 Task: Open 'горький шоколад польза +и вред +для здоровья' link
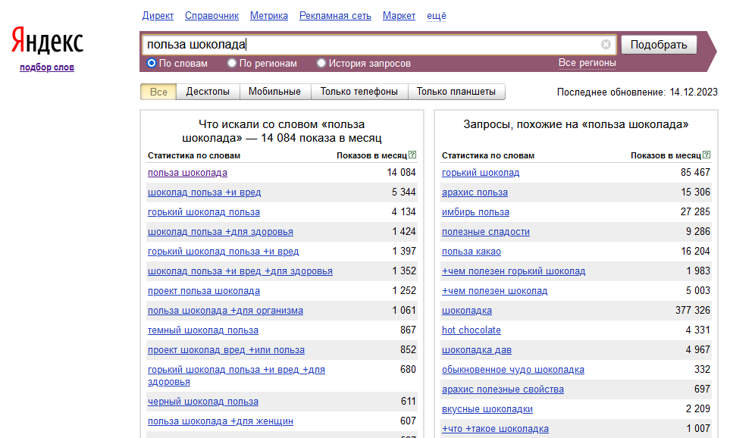pos(237,375)
